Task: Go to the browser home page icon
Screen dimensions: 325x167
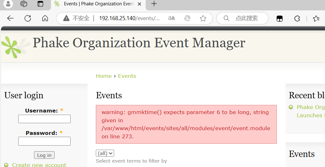Action: click(x=45, y=18)
